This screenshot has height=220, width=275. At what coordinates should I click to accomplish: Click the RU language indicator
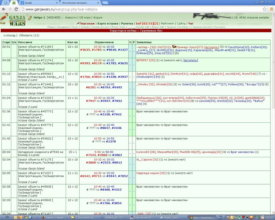(220, 218)
